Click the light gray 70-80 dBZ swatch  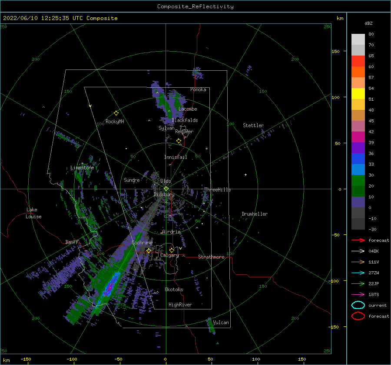click(x=358, y=39)
